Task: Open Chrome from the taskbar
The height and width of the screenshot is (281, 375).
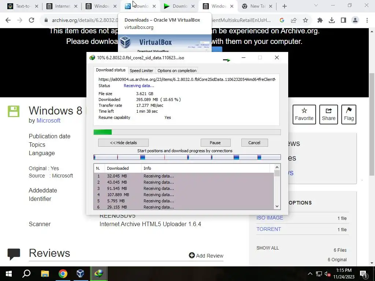Action: [x=63, y=274]
